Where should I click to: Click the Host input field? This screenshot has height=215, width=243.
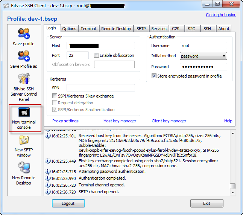pyautogui.click(x=101, y=46)
